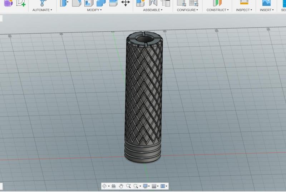This screenshot has height=192, width=286.
Task: Select the Combine tool in Modify
Action: point(101,3)
